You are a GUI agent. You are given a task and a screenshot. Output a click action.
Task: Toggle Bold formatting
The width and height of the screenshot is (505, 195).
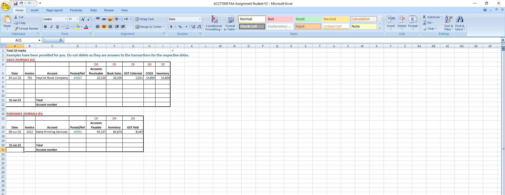pos(45,27)
